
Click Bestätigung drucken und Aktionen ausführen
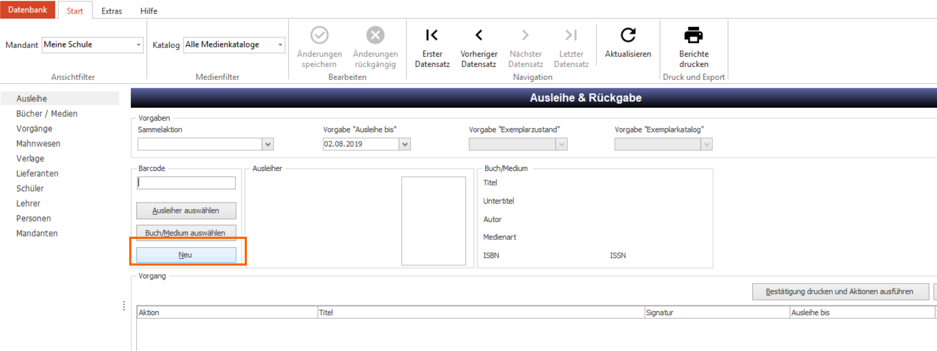point(839,292)
